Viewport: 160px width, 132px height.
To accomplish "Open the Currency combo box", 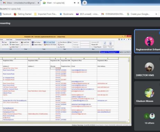I will click(85, 42).
